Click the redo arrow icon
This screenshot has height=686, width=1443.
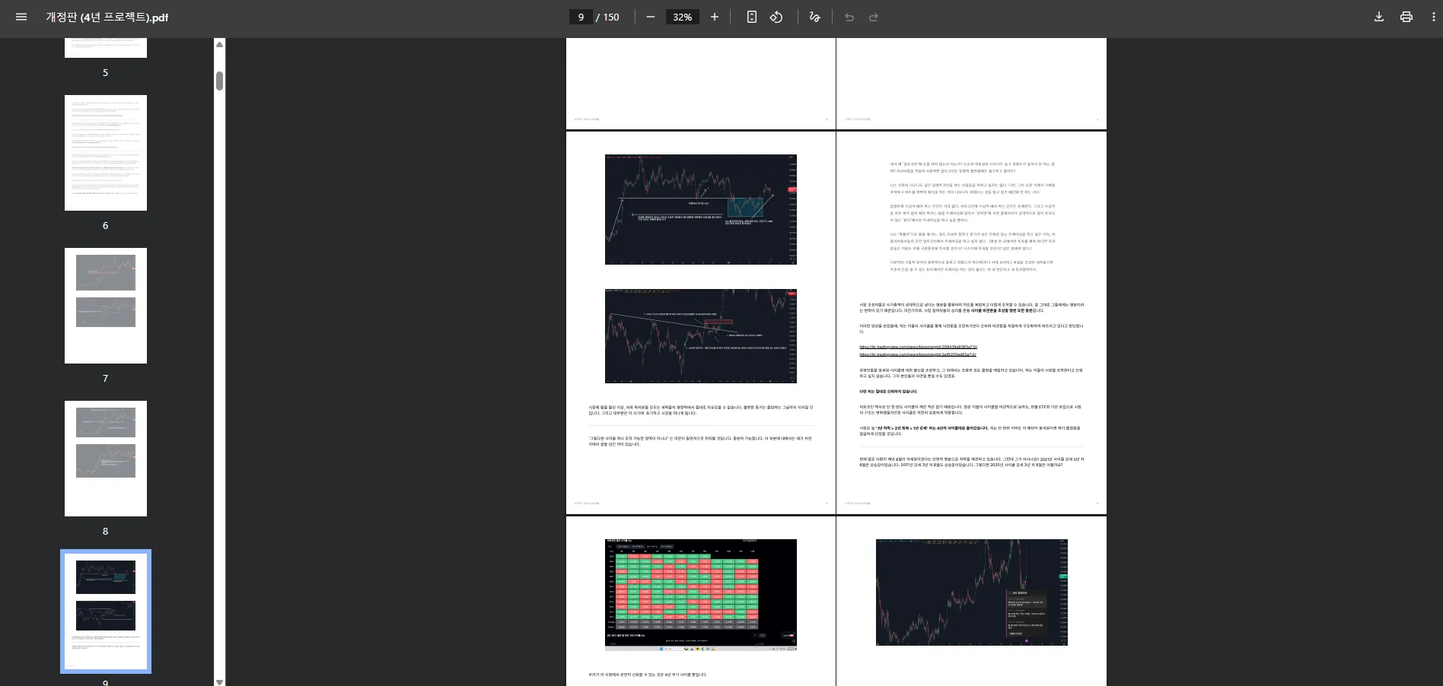[x=874, y=17]
